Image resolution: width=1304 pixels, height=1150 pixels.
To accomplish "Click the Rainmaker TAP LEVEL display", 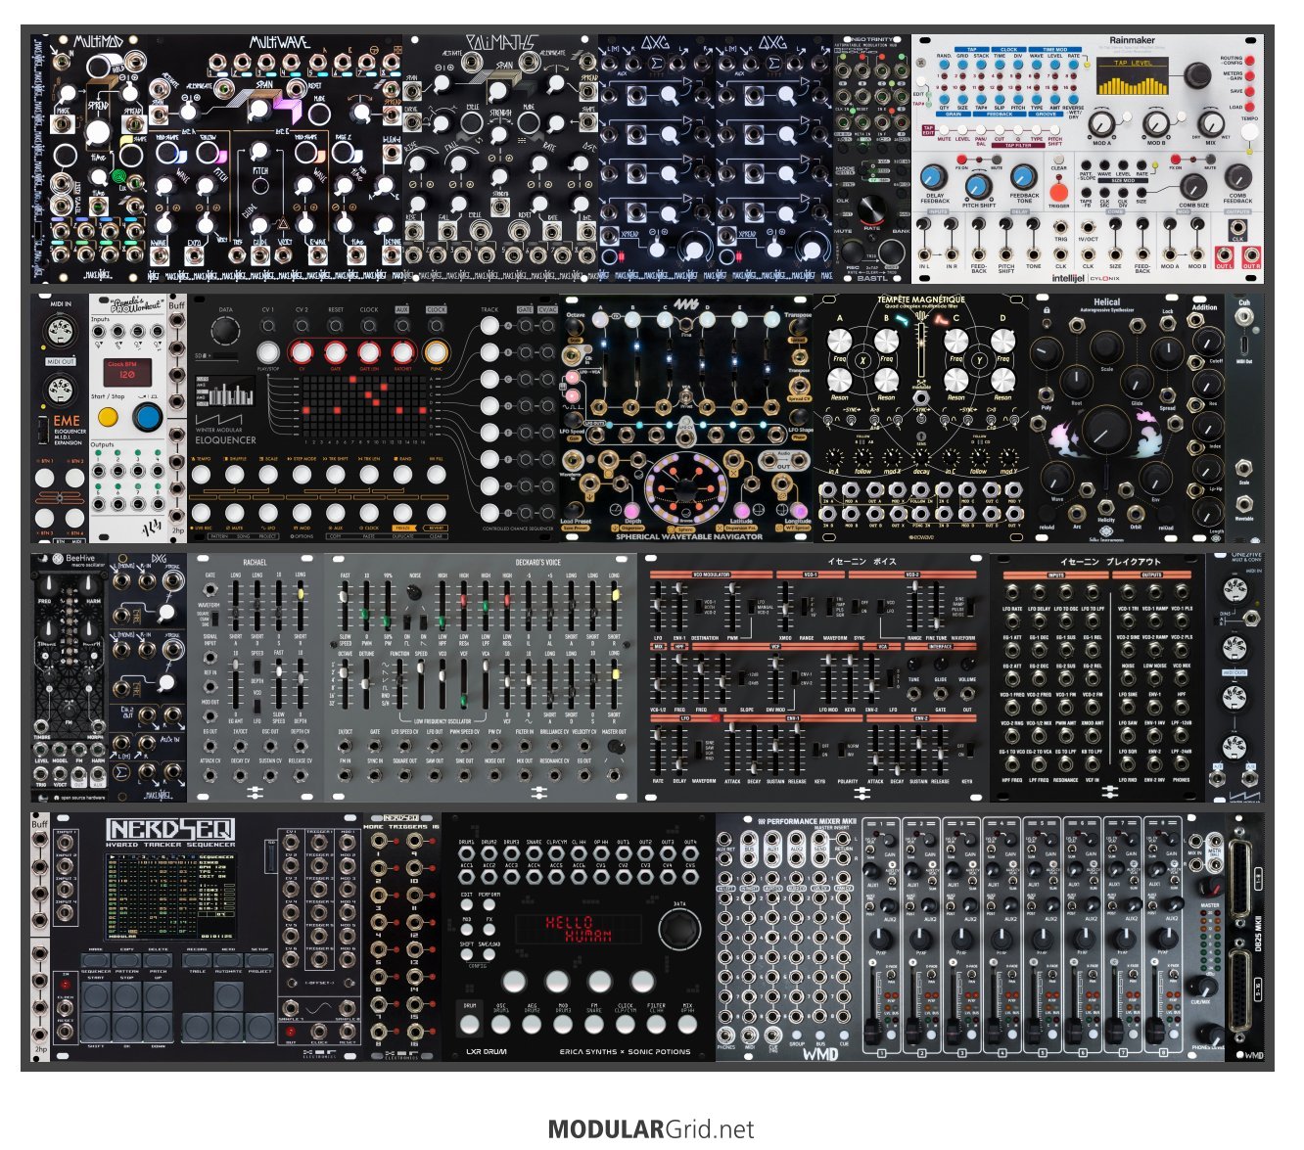I will click(1134, 75).
